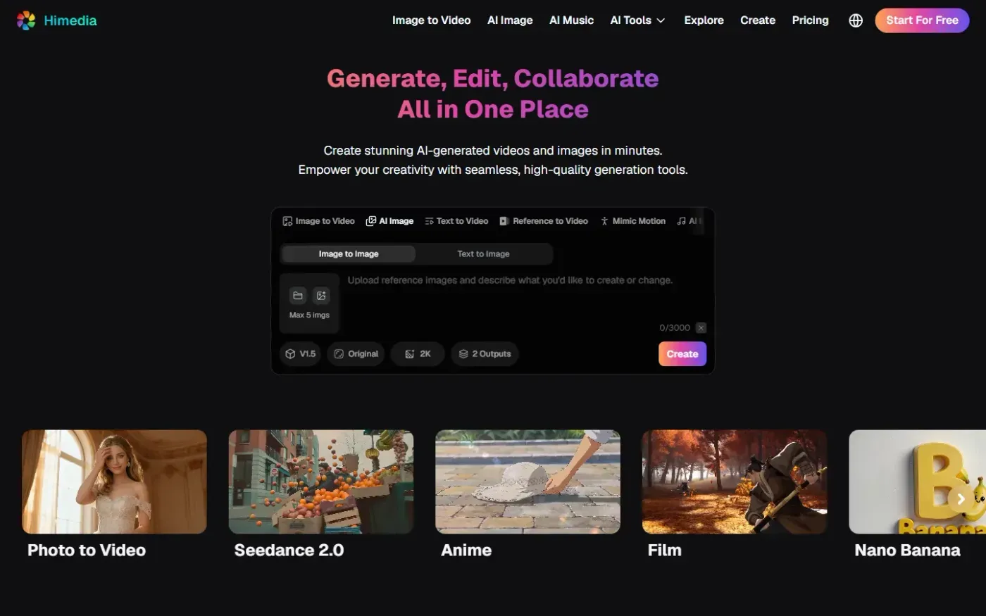Viewport: 986px width, 616px height.
Task: Click the 0/3000 character counter
Action: pyautogui.click(x=675, y=327)
